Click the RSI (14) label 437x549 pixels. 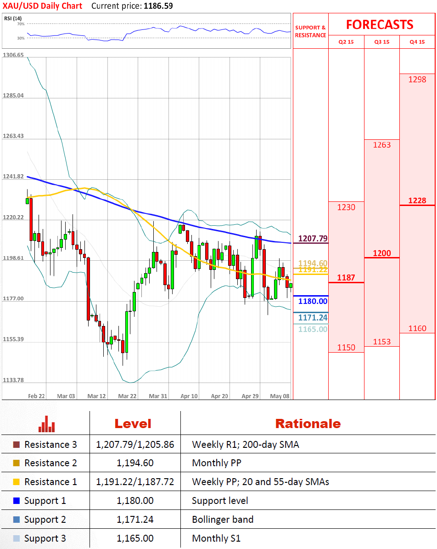(13, 18)
